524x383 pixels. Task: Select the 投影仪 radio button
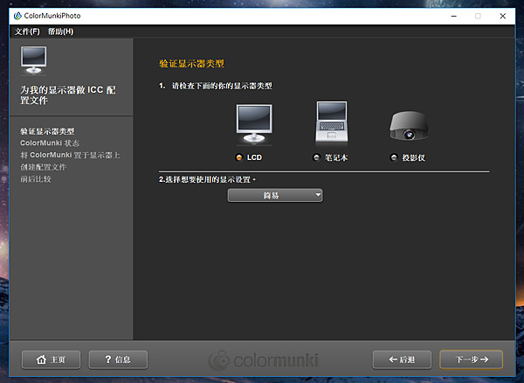(x=394, y=157)
